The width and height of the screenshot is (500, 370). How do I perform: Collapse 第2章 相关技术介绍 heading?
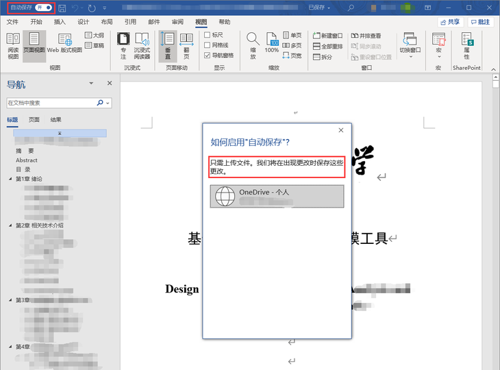[x=10, y=225]
